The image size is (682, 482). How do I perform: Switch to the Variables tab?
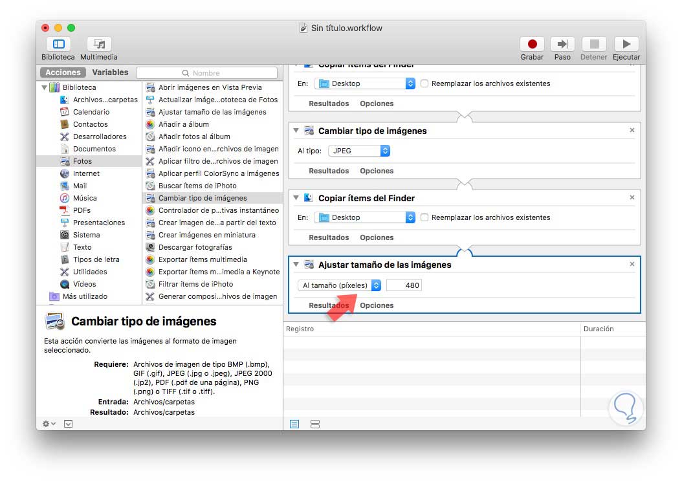(110, 72)
